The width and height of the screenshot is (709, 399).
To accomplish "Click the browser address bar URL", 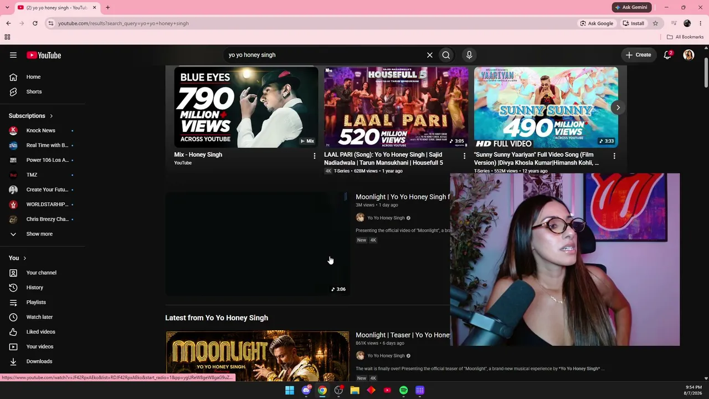I will point(124,23).
